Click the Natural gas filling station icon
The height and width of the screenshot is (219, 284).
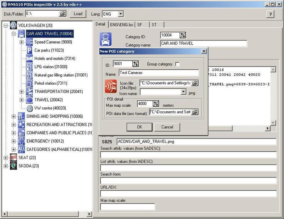tap(29, 75)
